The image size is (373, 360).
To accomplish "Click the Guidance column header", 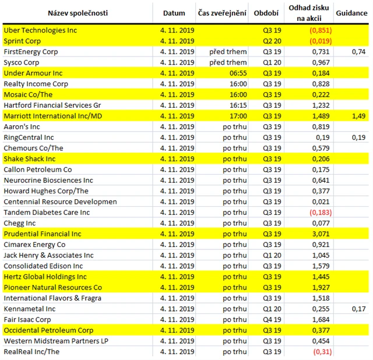I will [351, 13].
